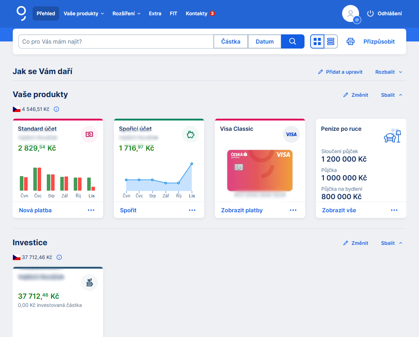Click the search input field
Viewport: 419px width, 337px height.
pyautogui.click(x=116, y=41)
